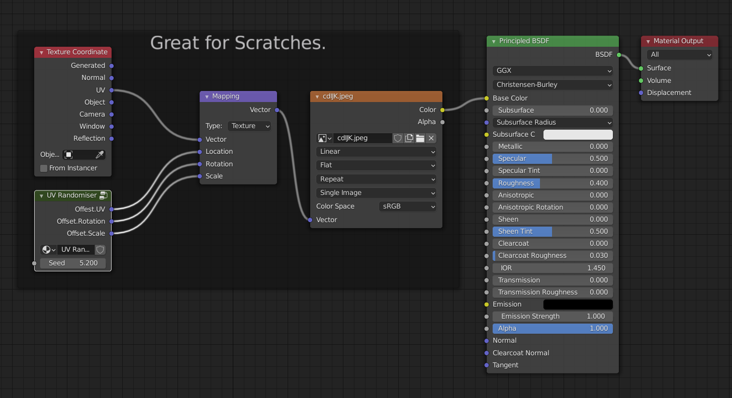Click Generated output socket on Texture Coordinate
732x398 pixels.
(112, 65)
